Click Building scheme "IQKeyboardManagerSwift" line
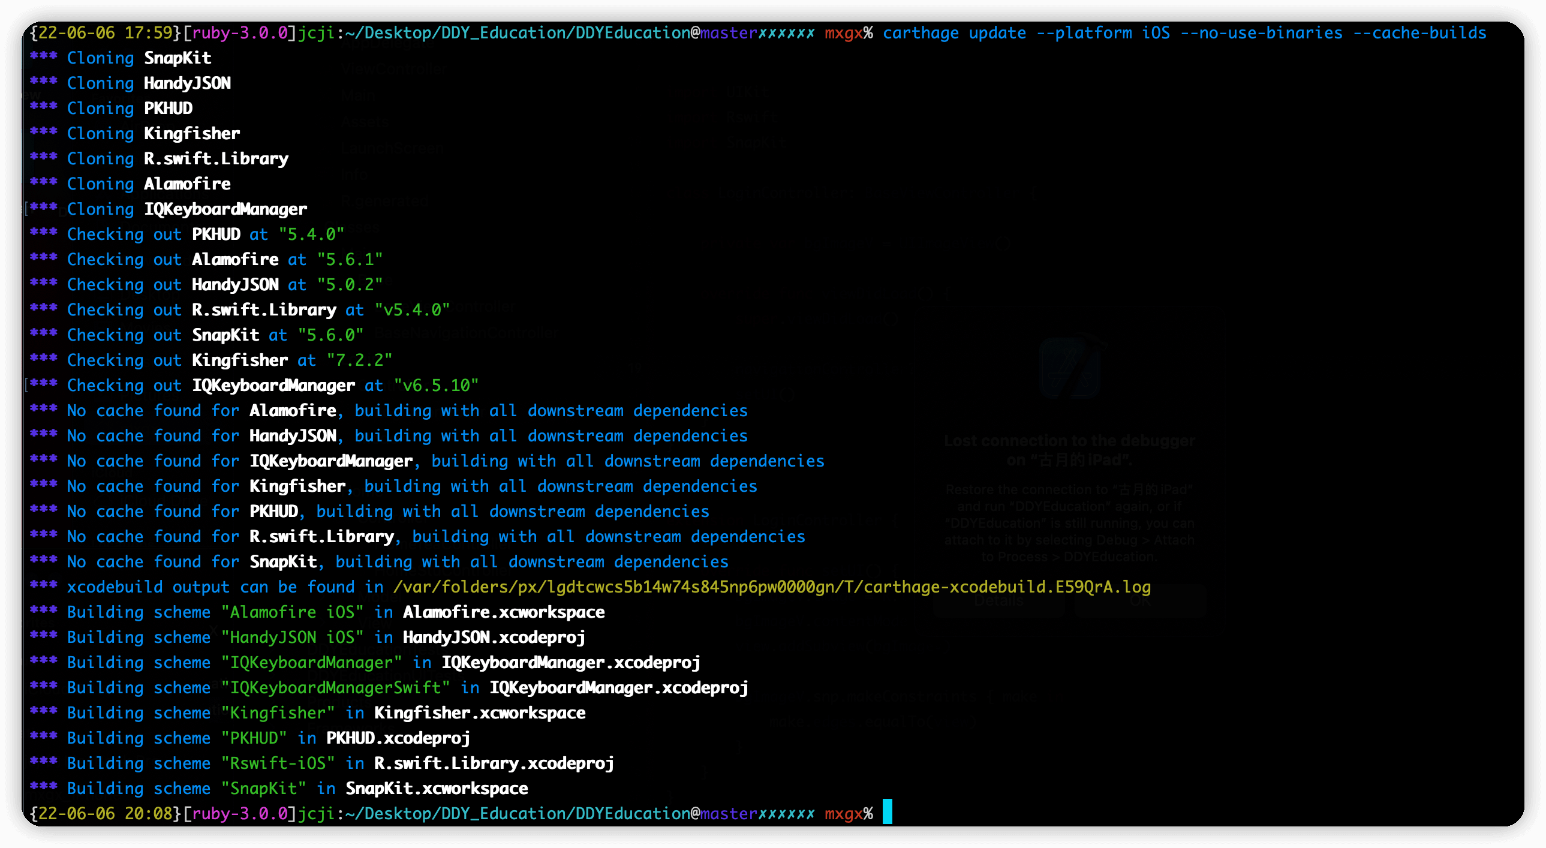The height and width of the screenshot is (848, 1546). coord(390,688)
